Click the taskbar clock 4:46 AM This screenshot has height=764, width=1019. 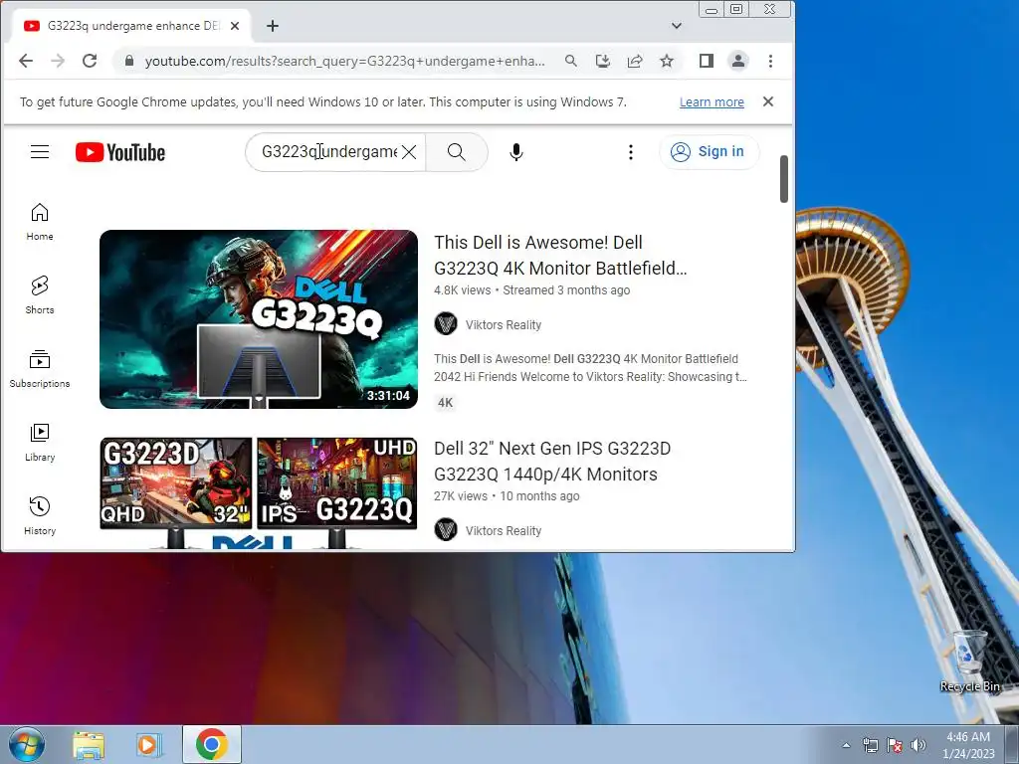coord(968,745)
